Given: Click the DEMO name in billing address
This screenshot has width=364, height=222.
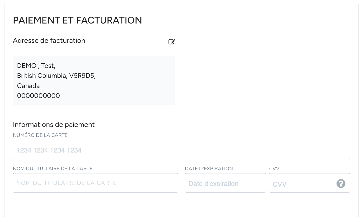Looking at the screenshot, I should [27, 66].
